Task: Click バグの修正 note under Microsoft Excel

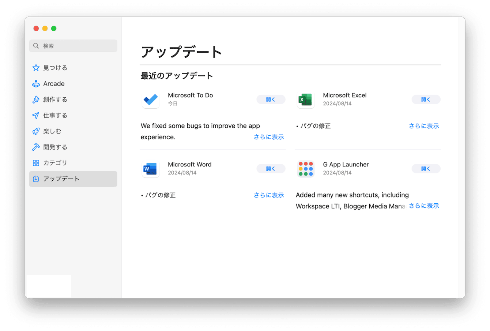Action: pos(313,126)
